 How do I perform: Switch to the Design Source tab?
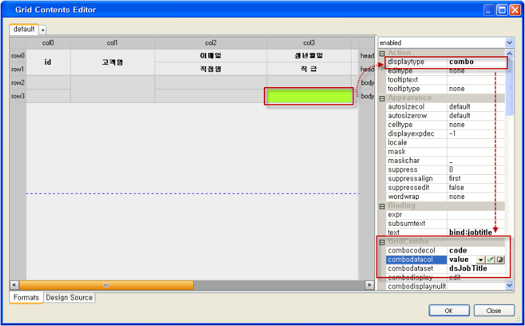click(69, 298)
